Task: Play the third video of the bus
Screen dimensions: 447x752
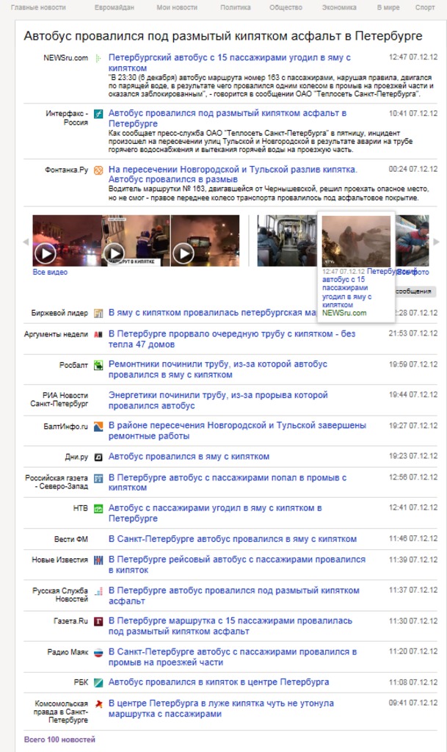Action: click(205, 240)
